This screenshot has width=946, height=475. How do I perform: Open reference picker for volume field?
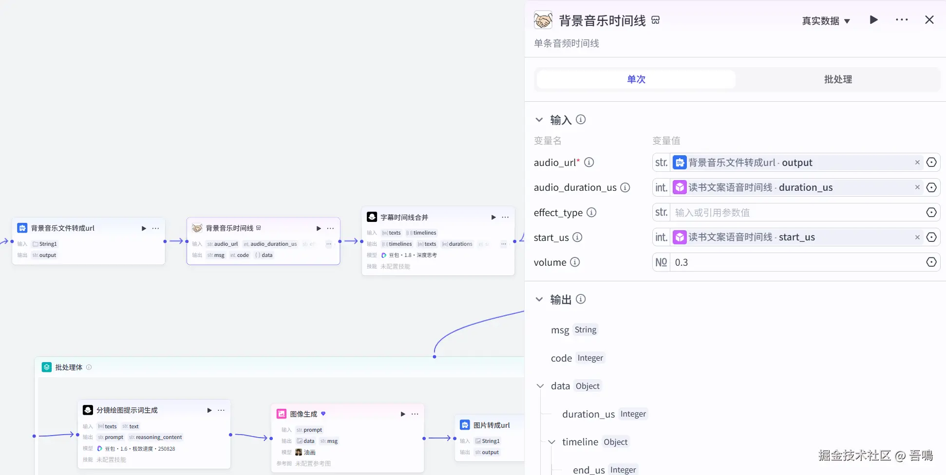click(931, 262)
